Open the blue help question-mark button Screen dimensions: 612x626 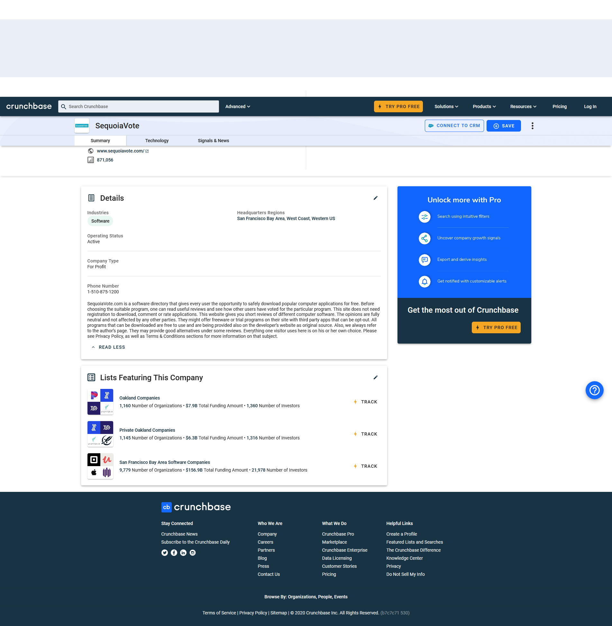point(594,390)
